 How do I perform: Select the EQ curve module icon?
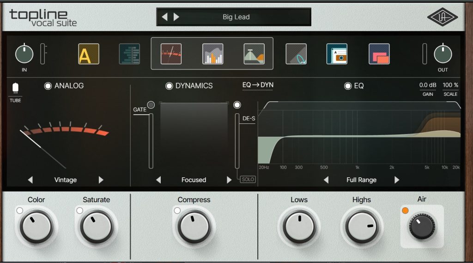pos(254,54)
